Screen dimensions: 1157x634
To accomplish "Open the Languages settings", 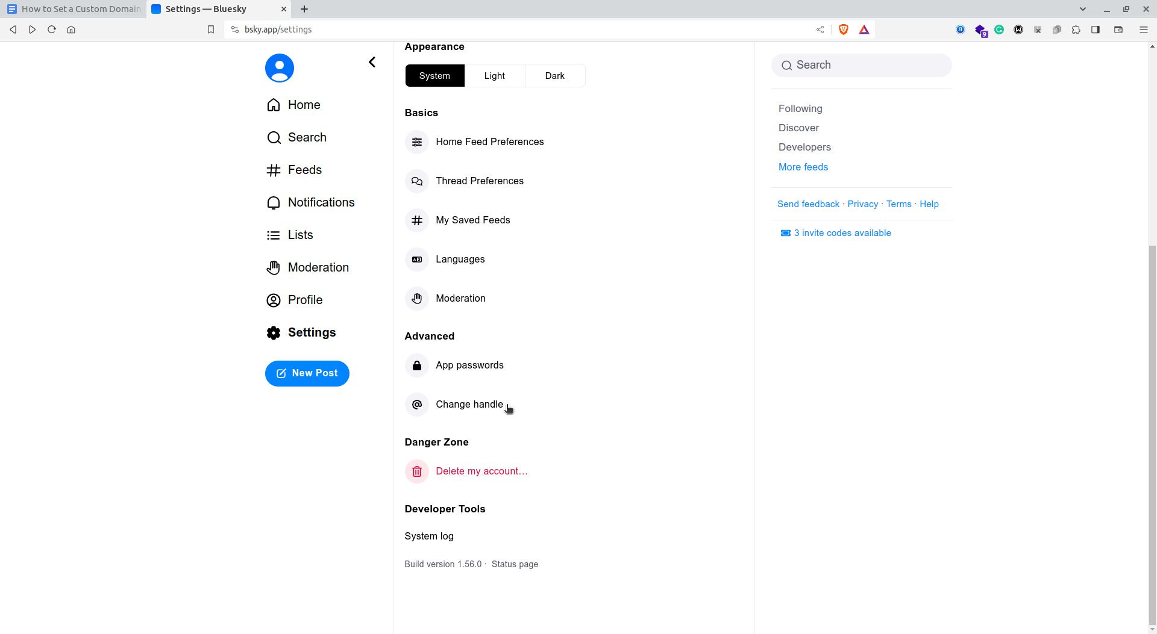I will click(x=460, y=259).
